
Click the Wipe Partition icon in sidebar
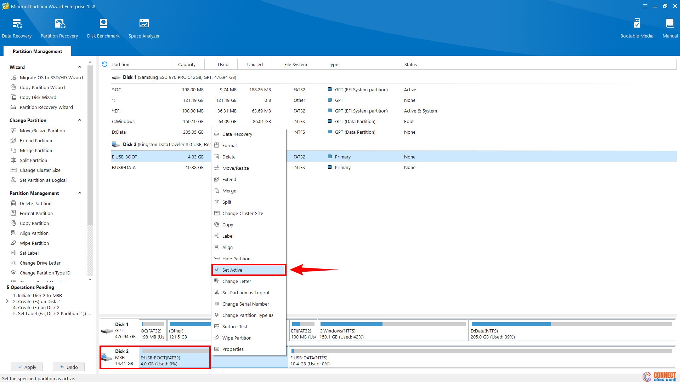pos(13,243)
